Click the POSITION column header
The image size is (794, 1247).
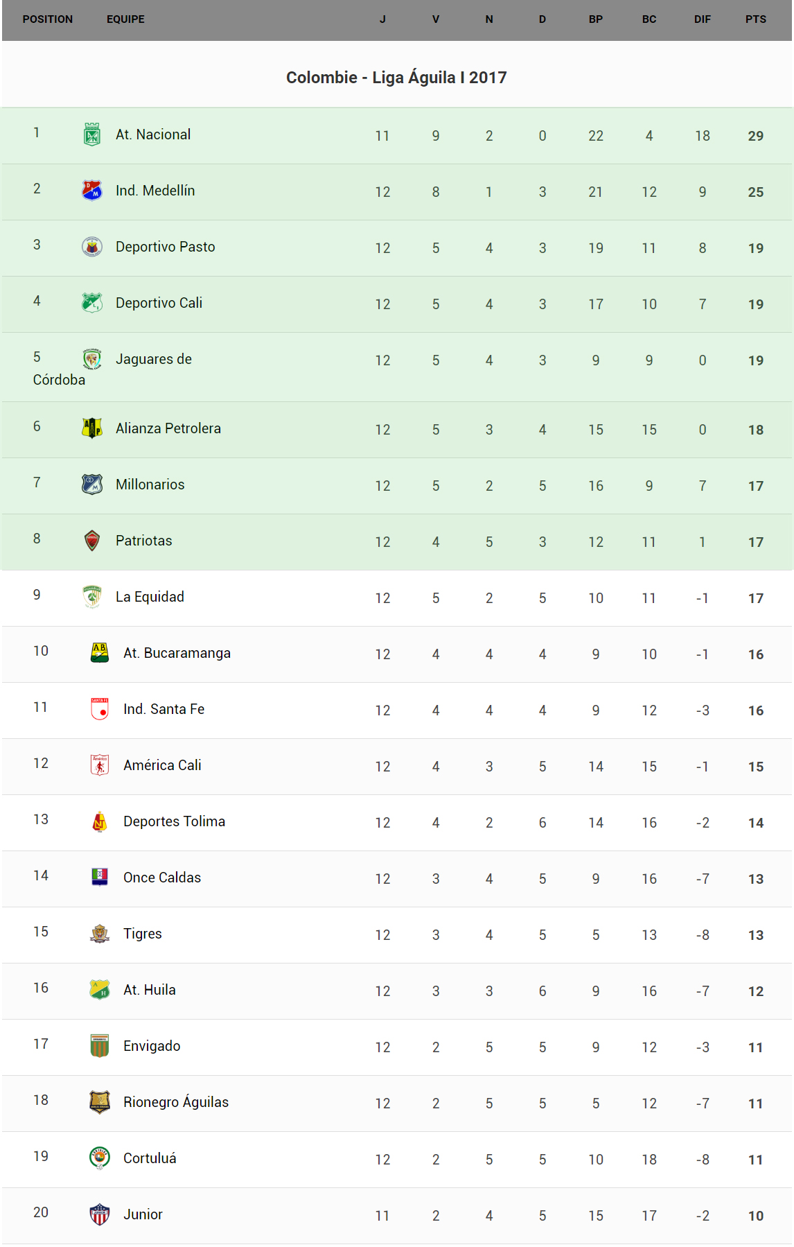click(47, 19)
